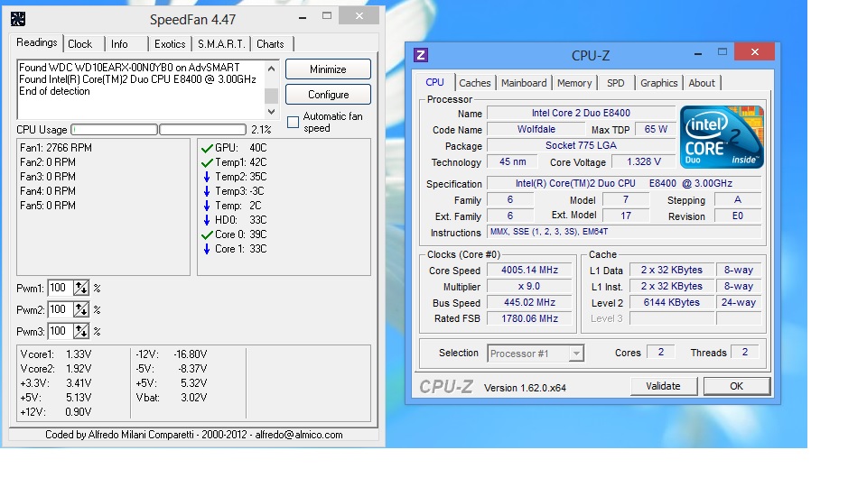867x487 pixels.
Task: Click the Core Voltage 1.328 V value
Action: (x=644, y=161)
